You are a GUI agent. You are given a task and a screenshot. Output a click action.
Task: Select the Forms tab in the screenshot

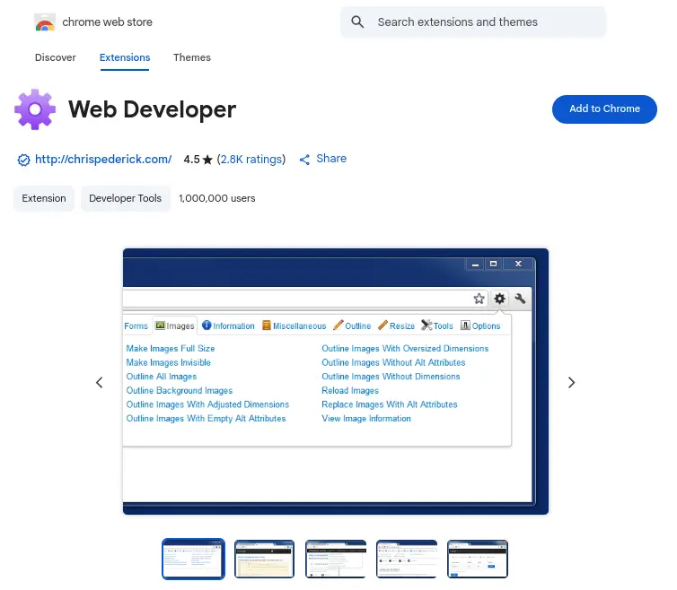tap(136, 326)
